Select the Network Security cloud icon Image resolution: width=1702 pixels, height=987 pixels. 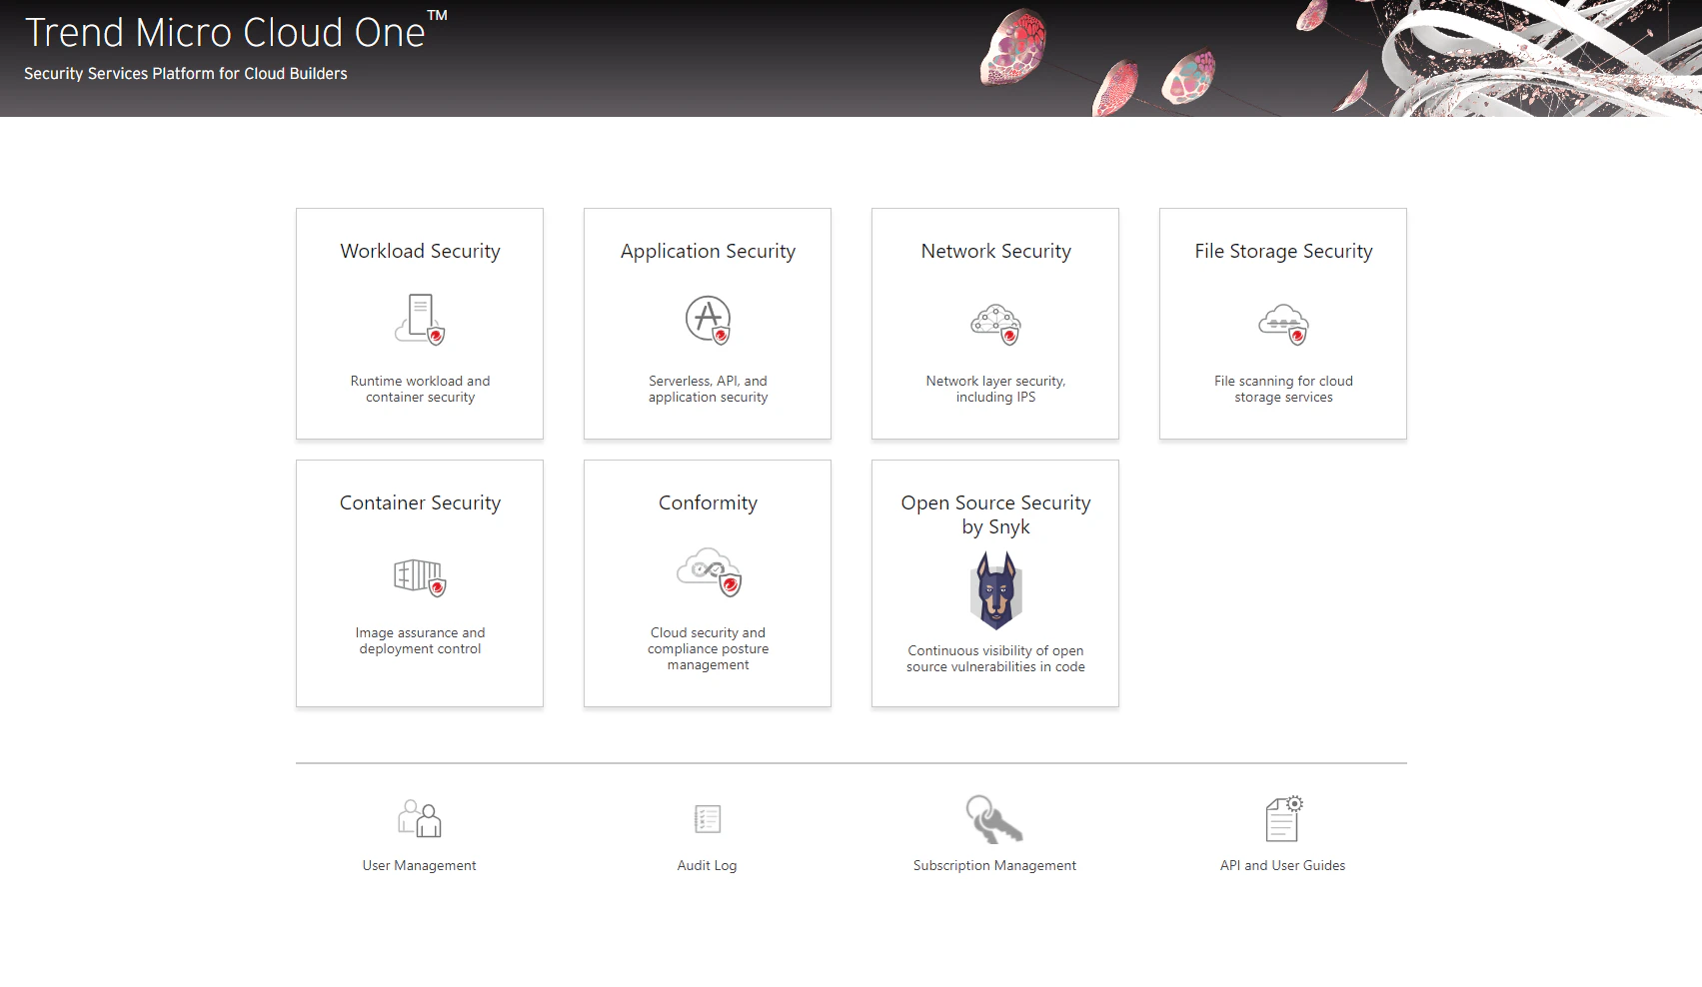[x=995, y=324]
